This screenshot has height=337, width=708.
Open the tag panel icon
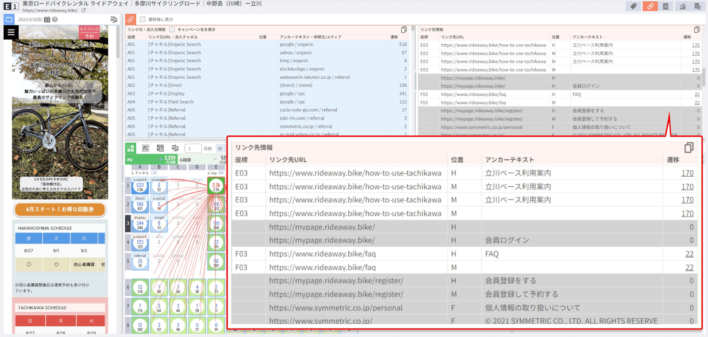(634, 6)
